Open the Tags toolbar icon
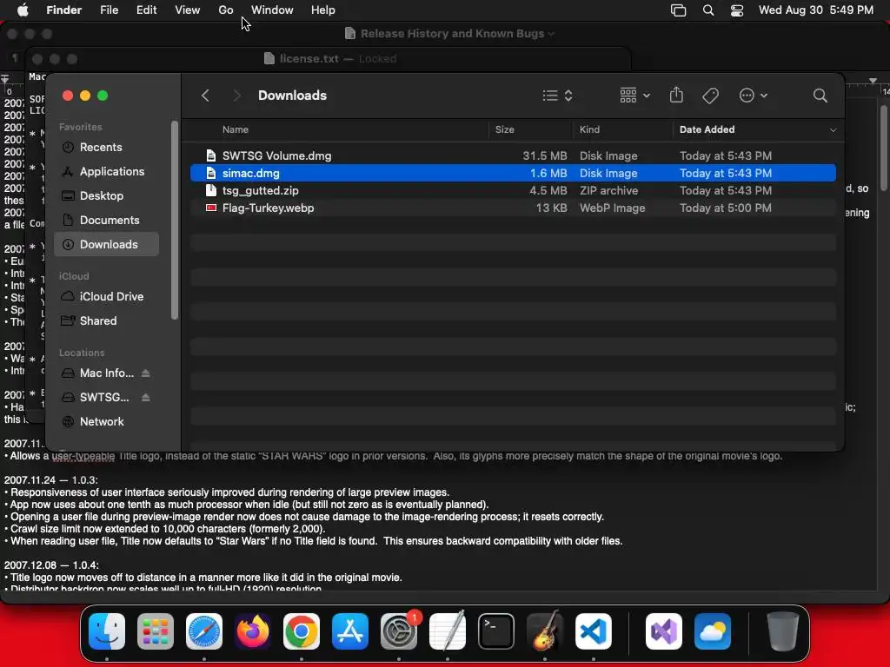 tap(711, 96)
